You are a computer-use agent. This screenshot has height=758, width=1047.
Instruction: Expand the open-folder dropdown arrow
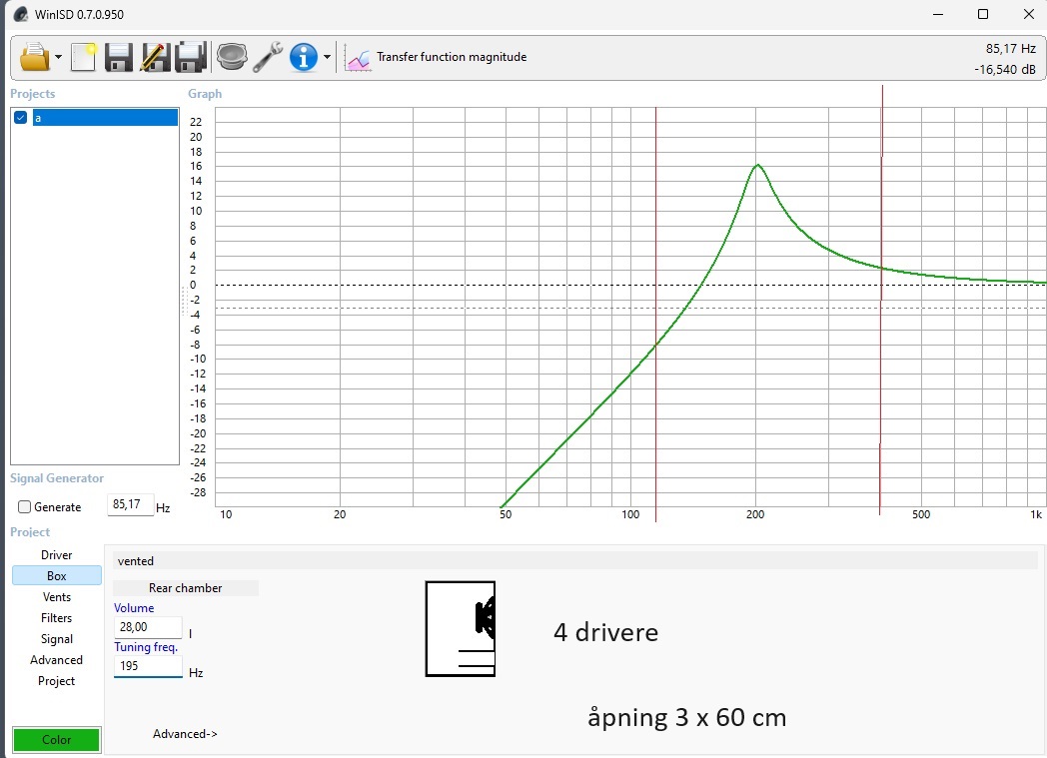(x=58, y=57)
